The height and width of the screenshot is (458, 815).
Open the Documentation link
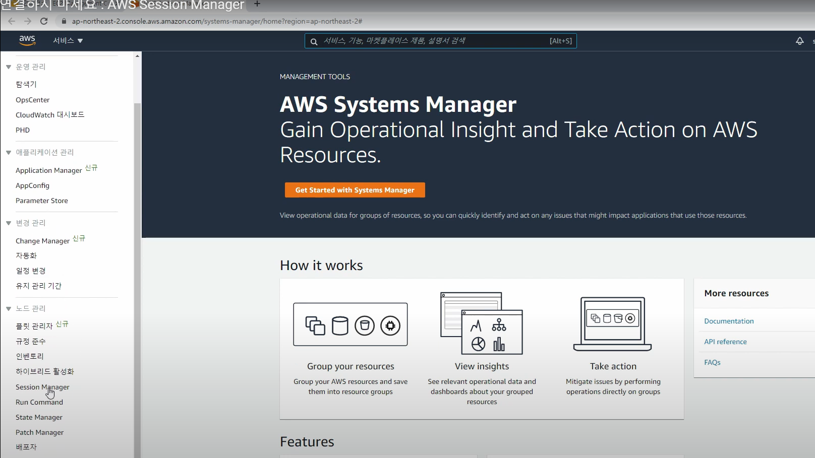coord(729,321)
